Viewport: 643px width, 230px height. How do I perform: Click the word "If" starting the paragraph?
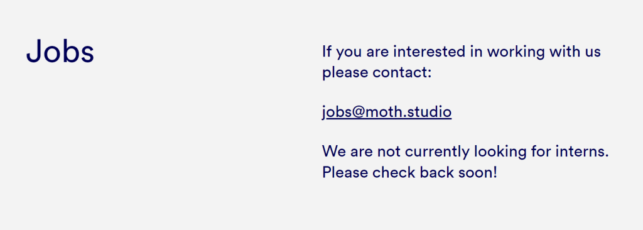(327, 52)
